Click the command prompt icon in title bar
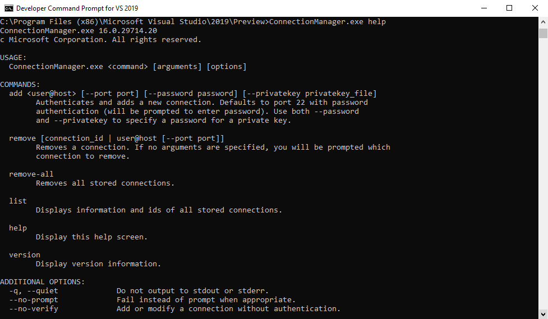548x319 pixels. (x=8, y=8)
